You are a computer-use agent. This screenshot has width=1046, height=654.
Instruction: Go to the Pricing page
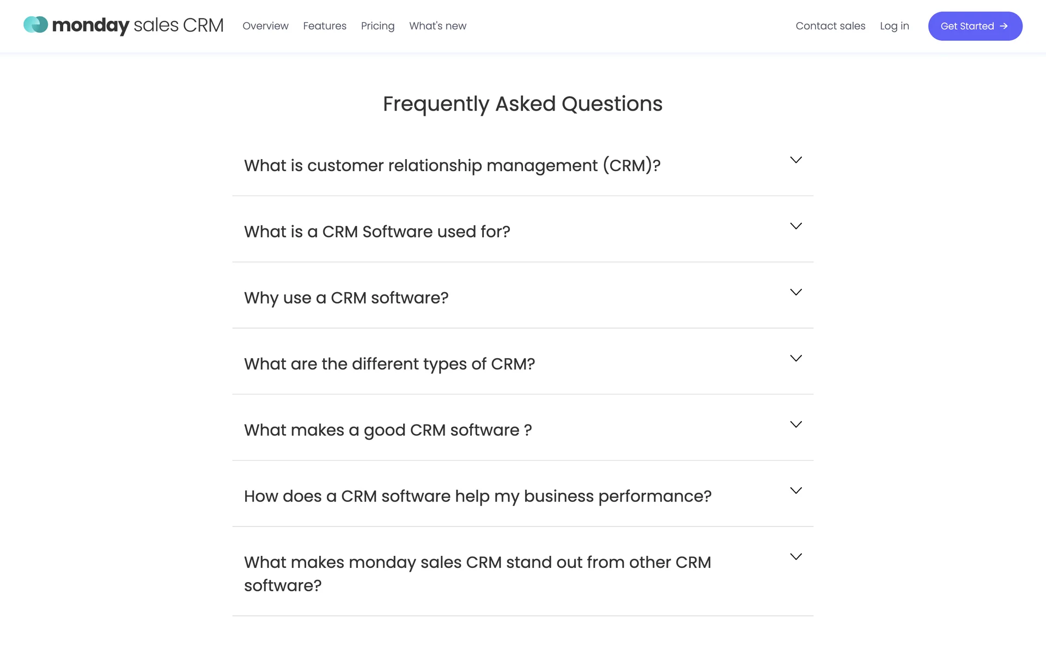378,26
